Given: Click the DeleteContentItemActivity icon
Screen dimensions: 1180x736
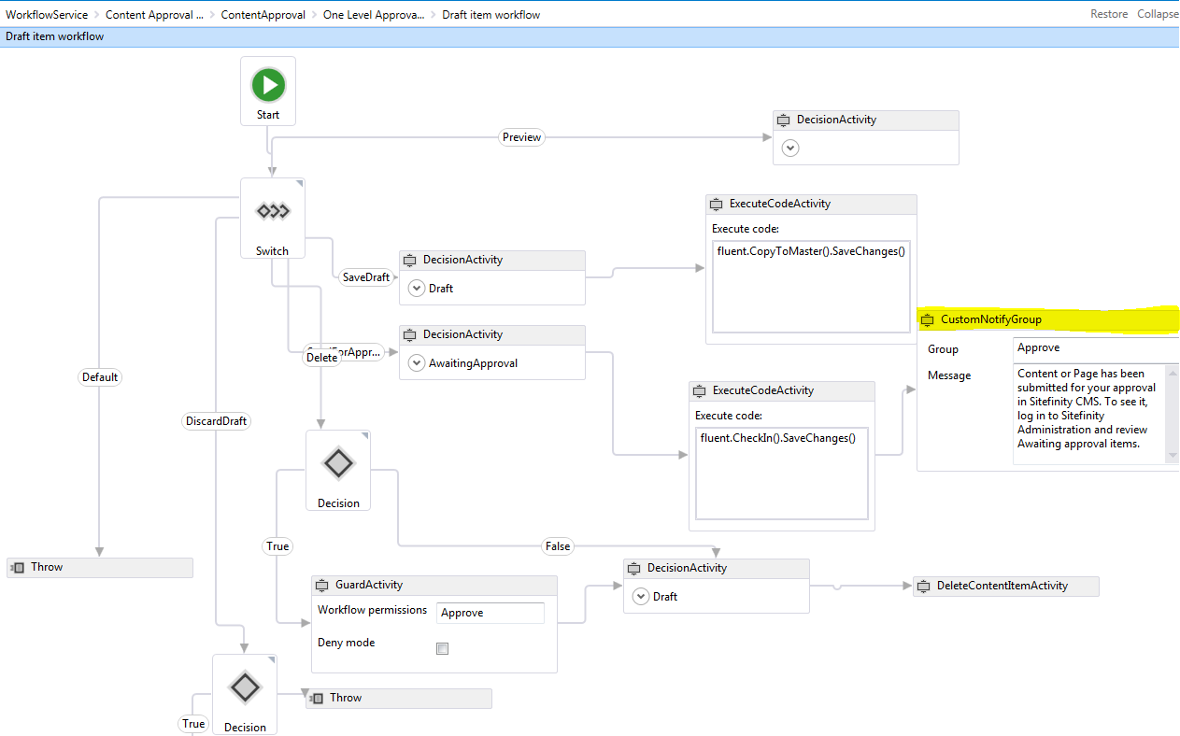Looking at the screenshot, I should 923,587.
